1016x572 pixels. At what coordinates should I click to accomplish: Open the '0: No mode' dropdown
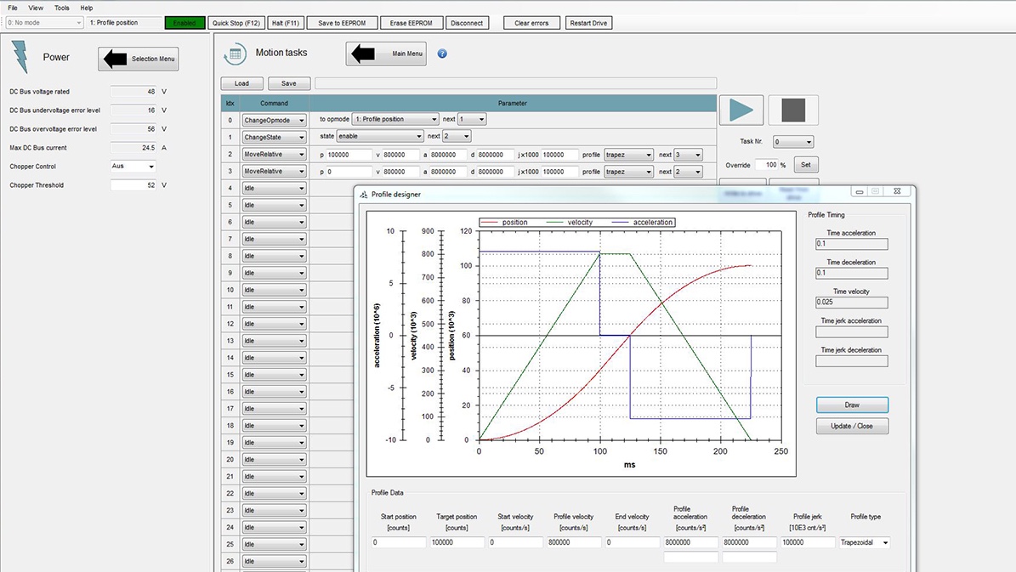(x=44, y=23)
